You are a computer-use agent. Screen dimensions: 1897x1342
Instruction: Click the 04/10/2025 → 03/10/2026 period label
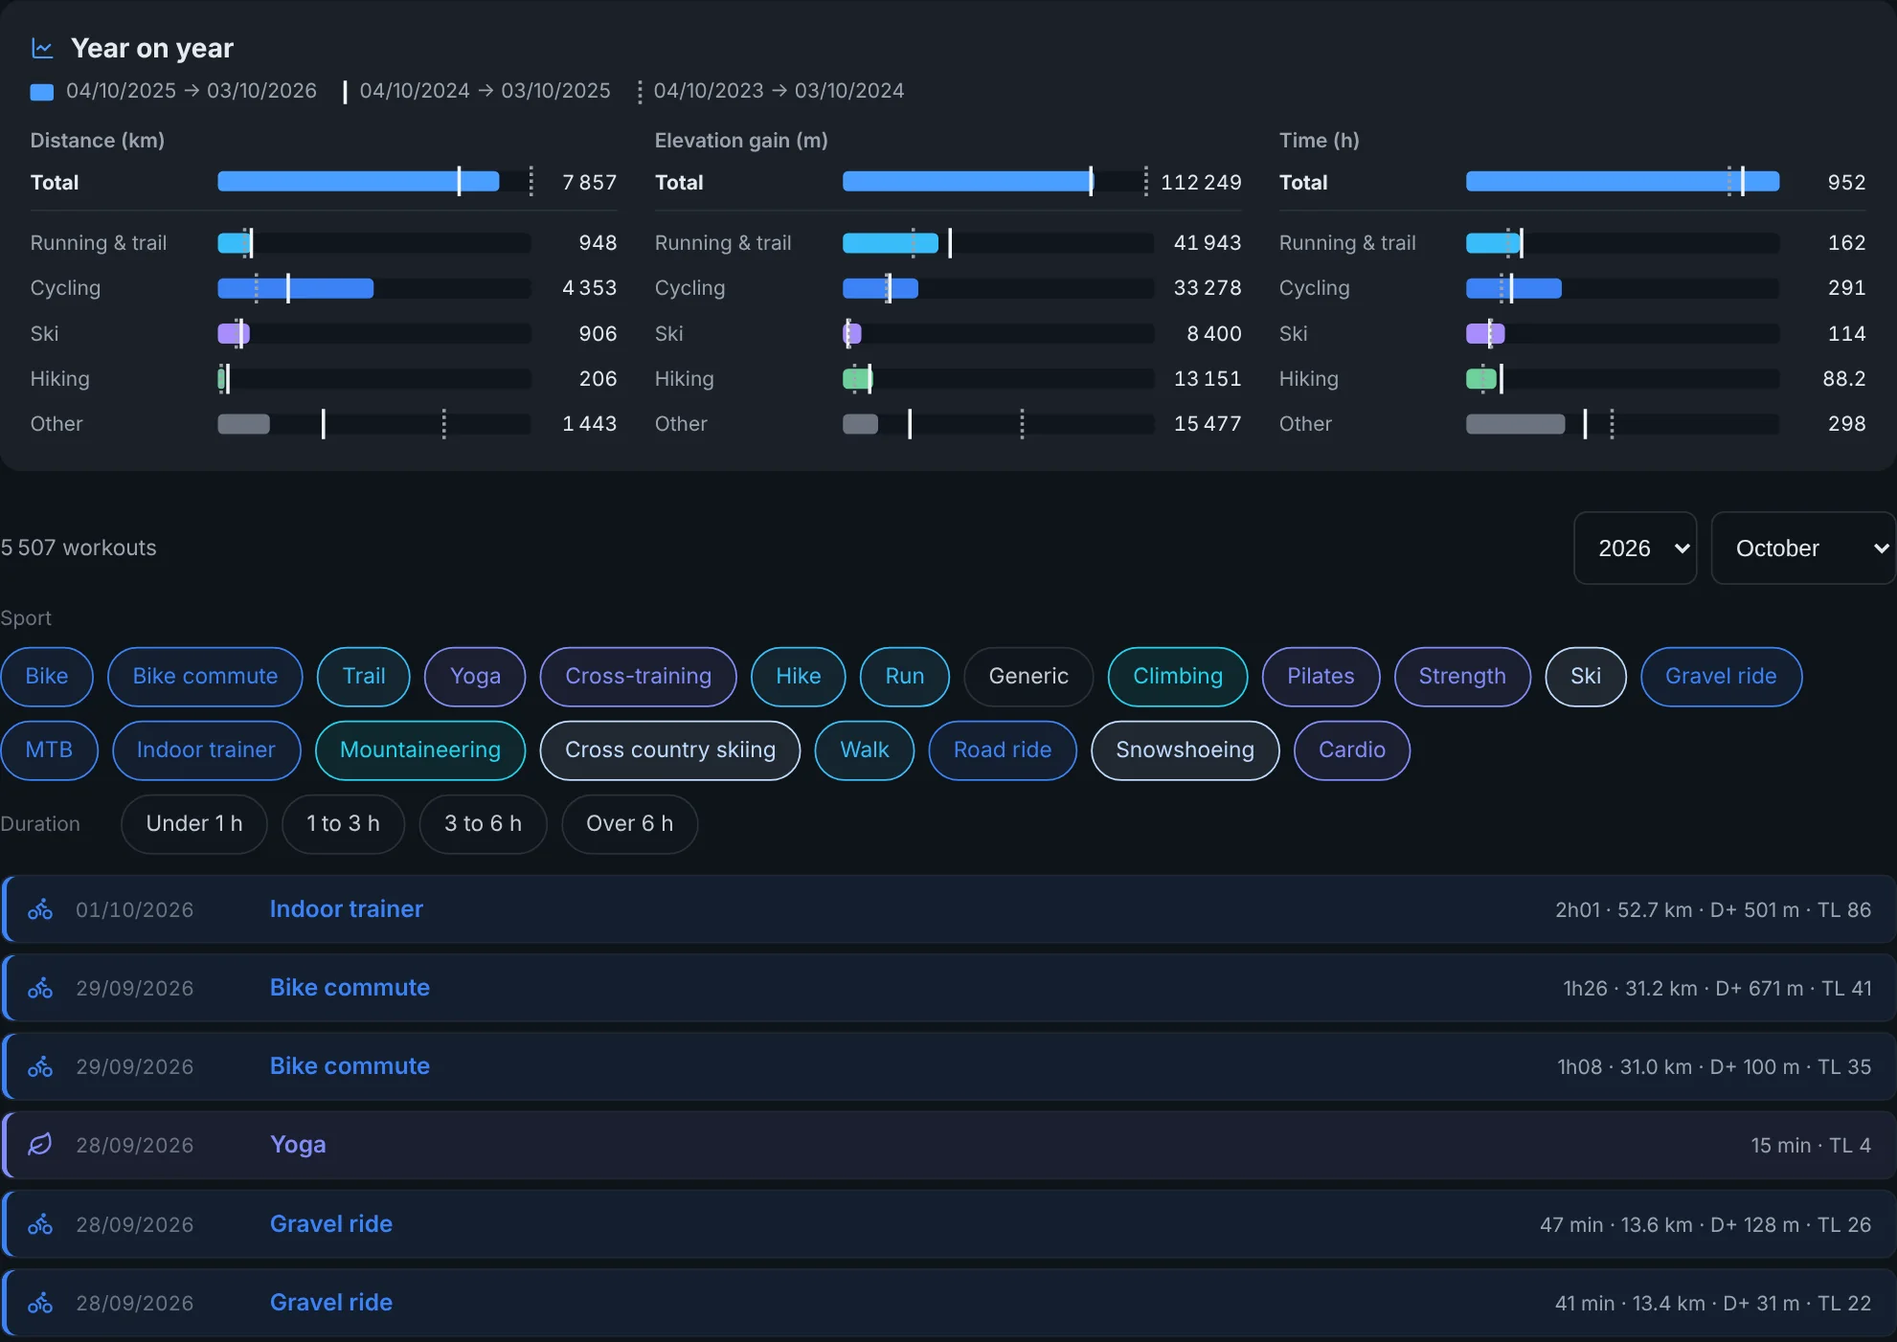[192, 91]
